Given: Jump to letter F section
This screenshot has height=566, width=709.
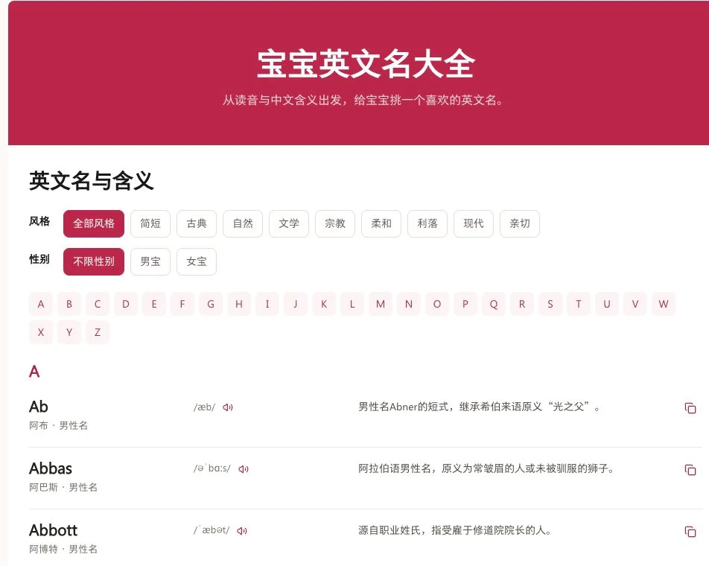Looking at the screenshot, I should (x=182, y=304).
